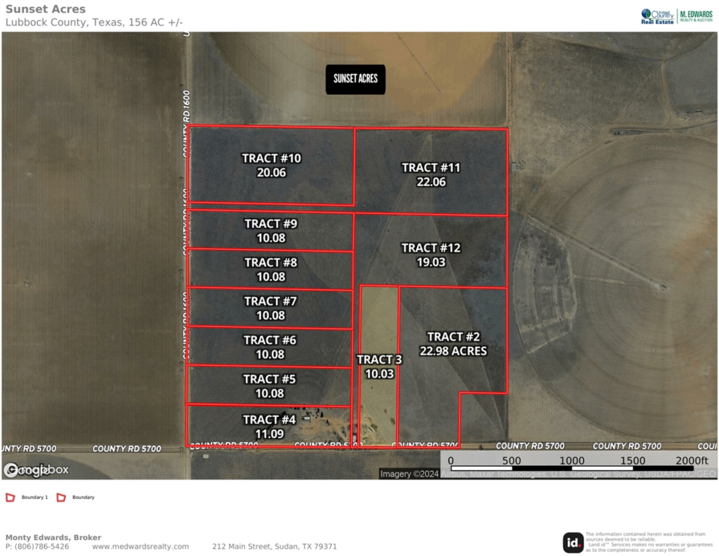Toggle the TRACT #12 outline on the map
Image resolution: width=719 pixels, height=556 pixels.
tap(430, 256)
